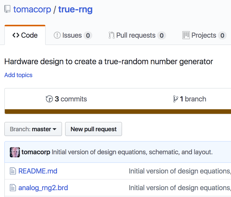Click the Add topics link
This screenshot has width=231, height=197.
[18, 75]
